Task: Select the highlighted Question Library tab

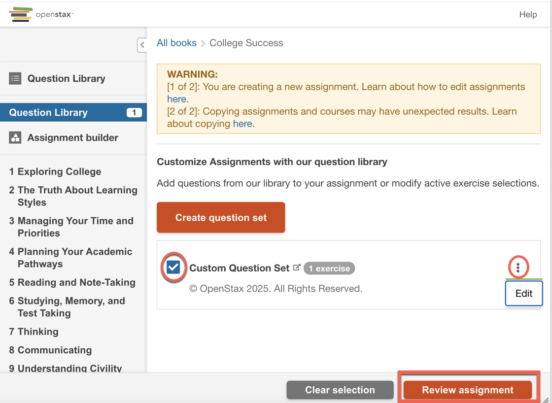Action: [73, 112]
